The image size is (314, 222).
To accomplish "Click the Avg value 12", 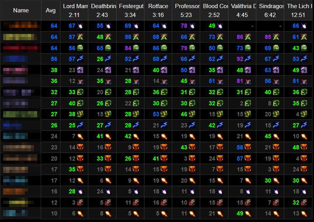I will point(54,203).
